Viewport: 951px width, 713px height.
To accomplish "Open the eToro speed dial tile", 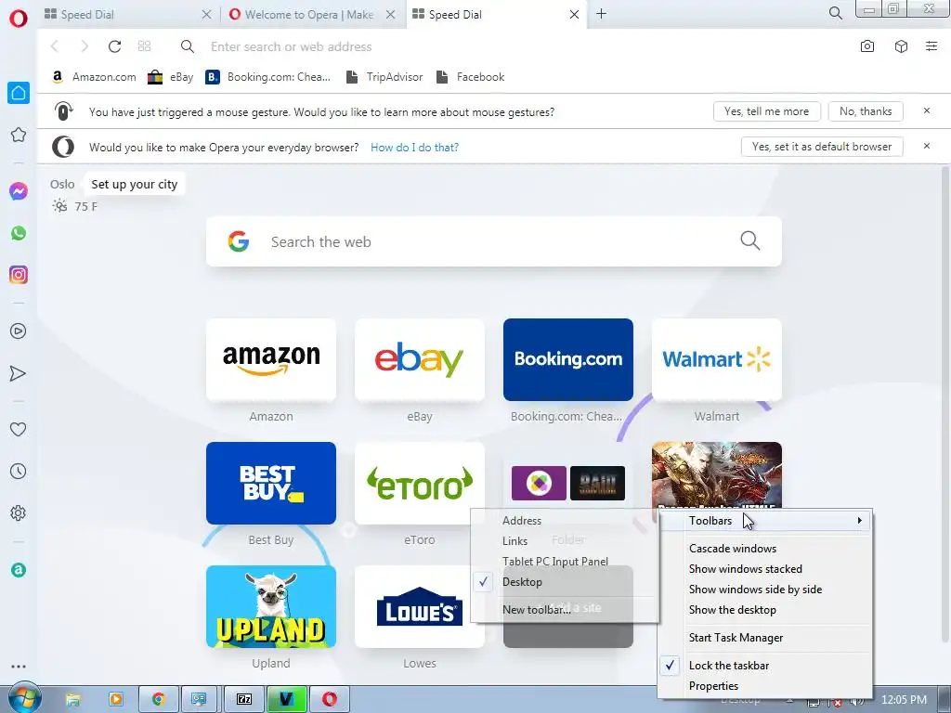I will point(419,483).
